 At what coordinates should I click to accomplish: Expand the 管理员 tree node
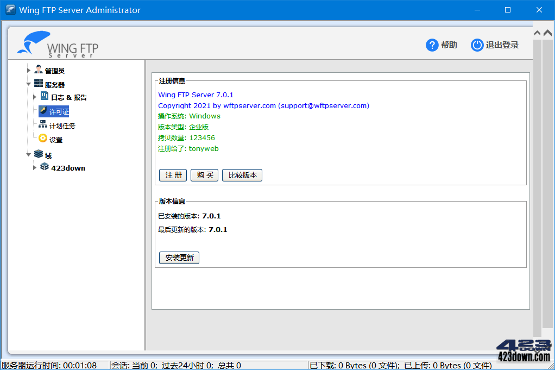(x=28, y=70)
